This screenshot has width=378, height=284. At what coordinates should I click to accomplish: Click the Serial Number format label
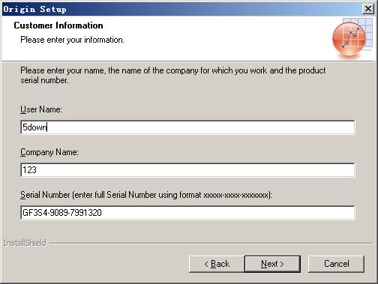146,195
